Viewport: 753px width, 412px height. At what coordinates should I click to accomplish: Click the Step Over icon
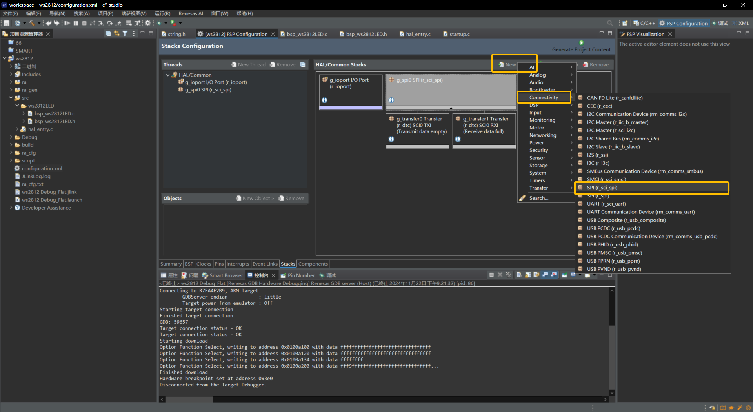110,23
